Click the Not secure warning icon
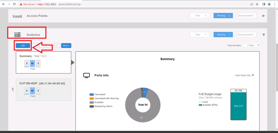 click(x=22, y=4)
